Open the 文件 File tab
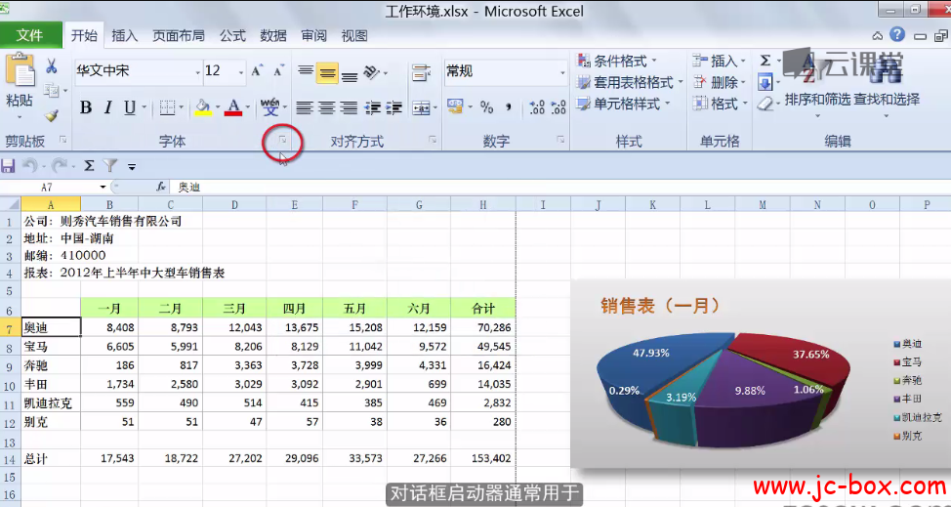The height and width of the screenshot is (507, 951). point(29,35)
